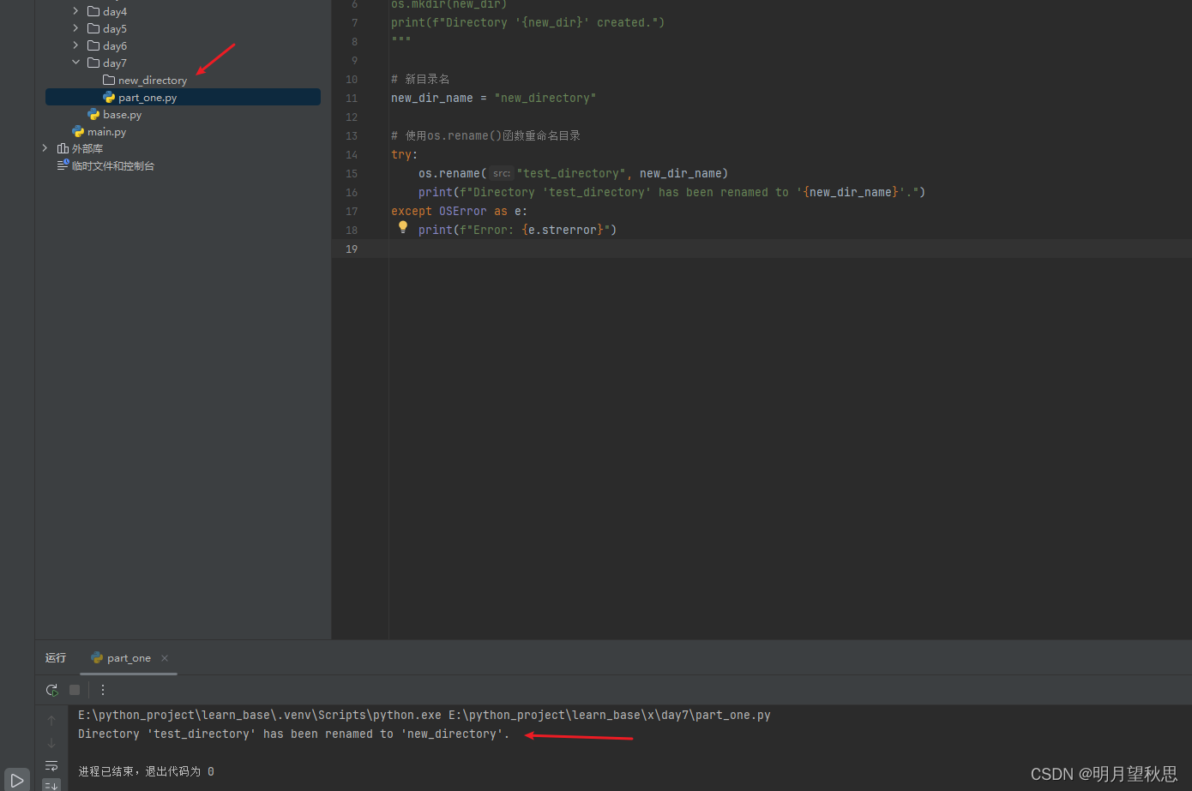Select the day7 folder row
Image resolution: width=1192 pixels, height=791 pixels.
click(x=183, y=63)
